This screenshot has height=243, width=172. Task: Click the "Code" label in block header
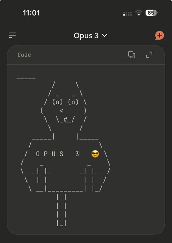pos(24,55)
